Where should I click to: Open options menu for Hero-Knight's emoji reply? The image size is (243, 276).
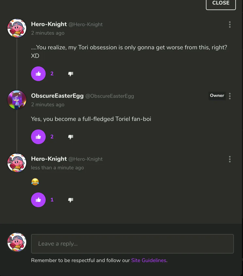(230, 159)
